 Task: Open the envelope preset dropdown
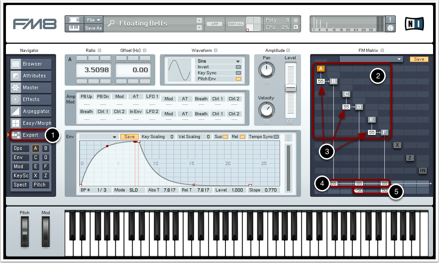click(98, 137)
